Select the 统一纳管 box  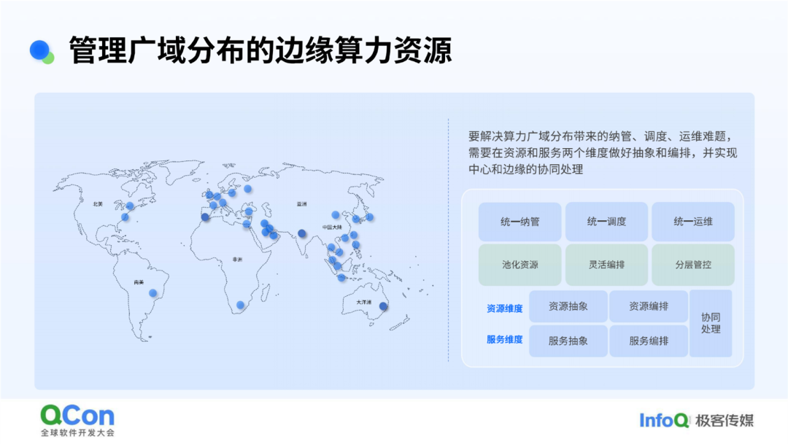coord(519,222)
